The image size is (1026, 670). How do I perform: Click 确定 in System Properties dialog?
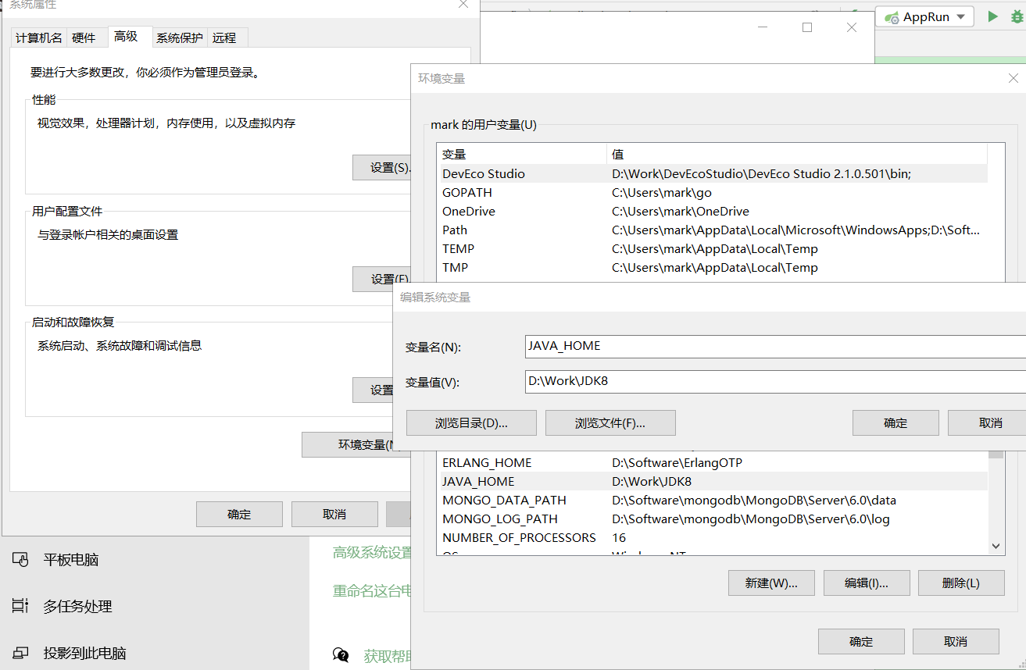239,514
